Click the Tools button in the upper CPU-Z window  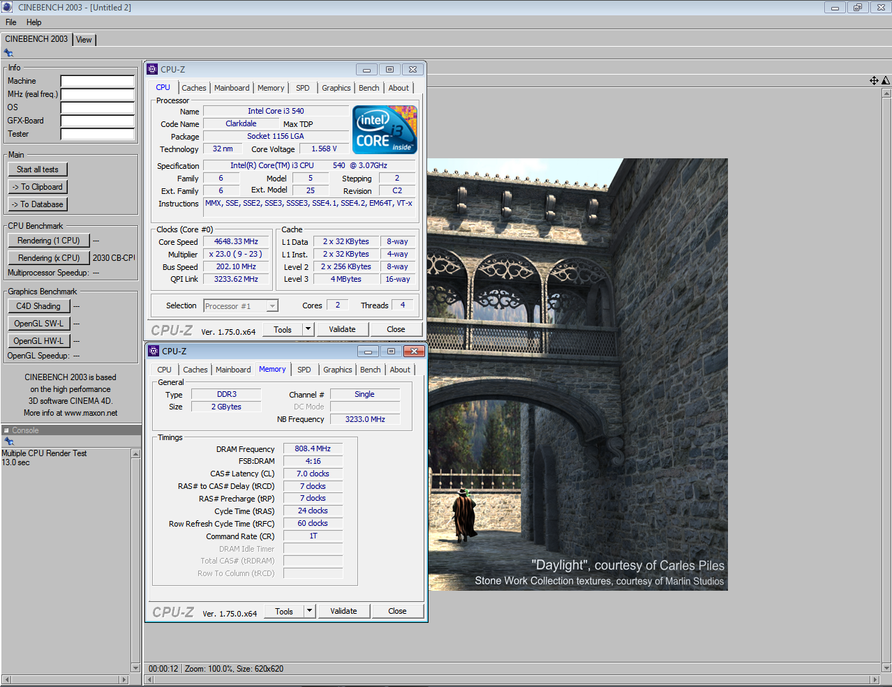click(283, 329)
